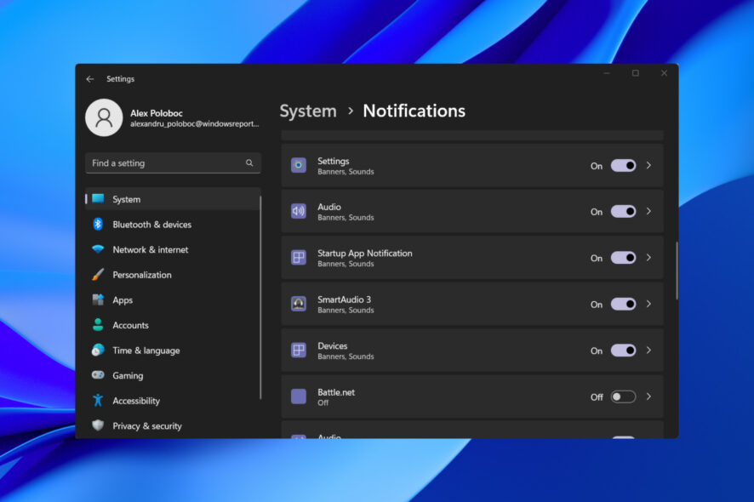The height and width of the screenshot is (502, 754).
Task: Click the Settings gear icon in the app list
Action: tap(298, 165)
